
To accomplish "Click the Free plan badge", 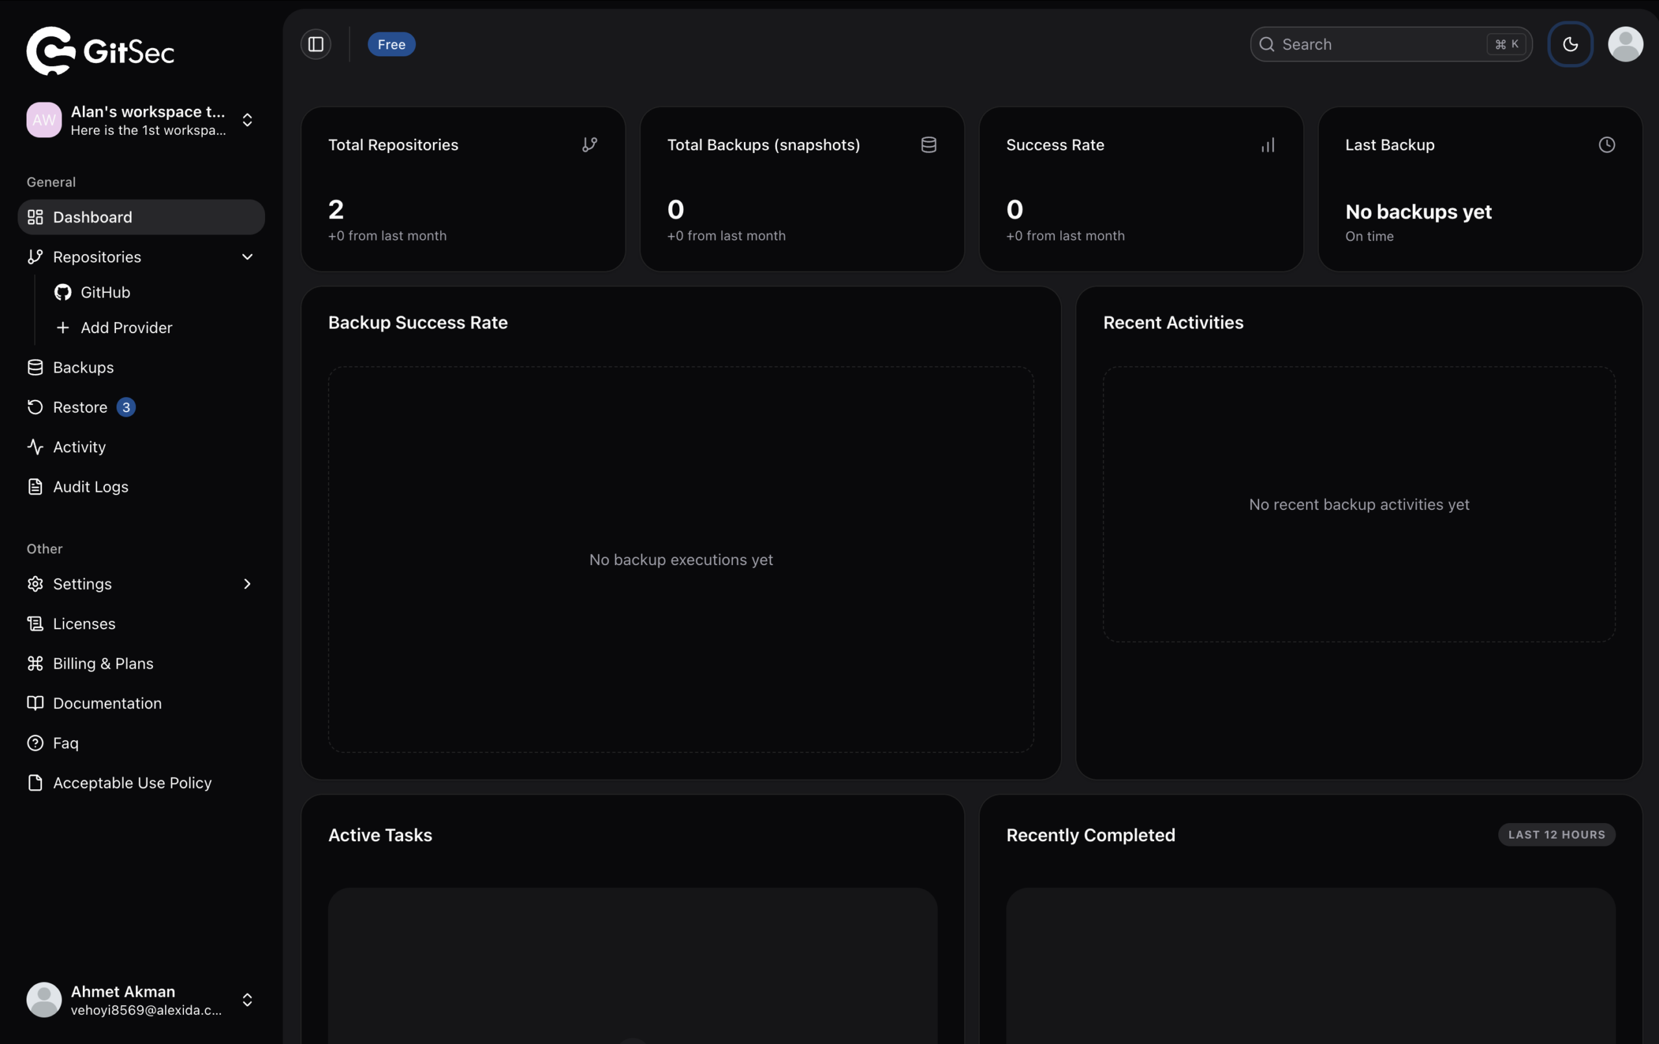I will pos(391,44).
